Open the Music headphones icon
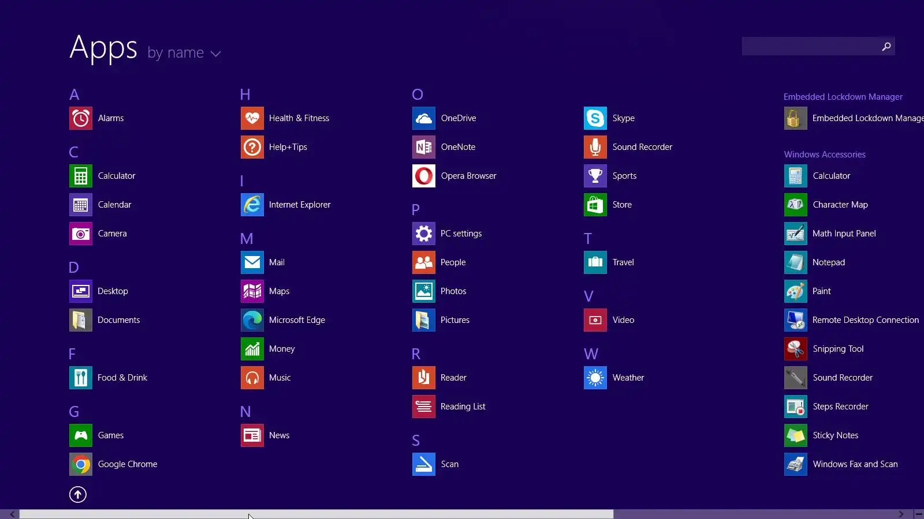 [252, 378]
